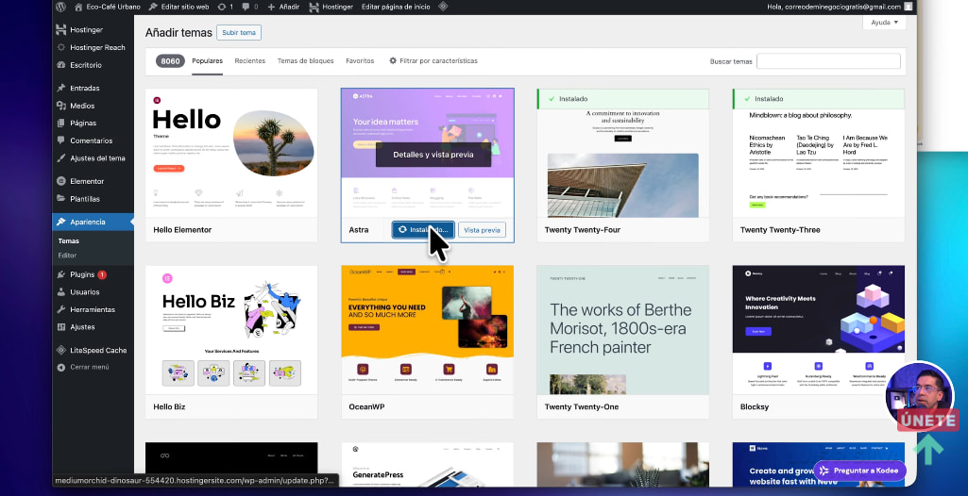968x496 pixels.
Task: Click the Preguntar a Kodee button
Action: point(859,471)
